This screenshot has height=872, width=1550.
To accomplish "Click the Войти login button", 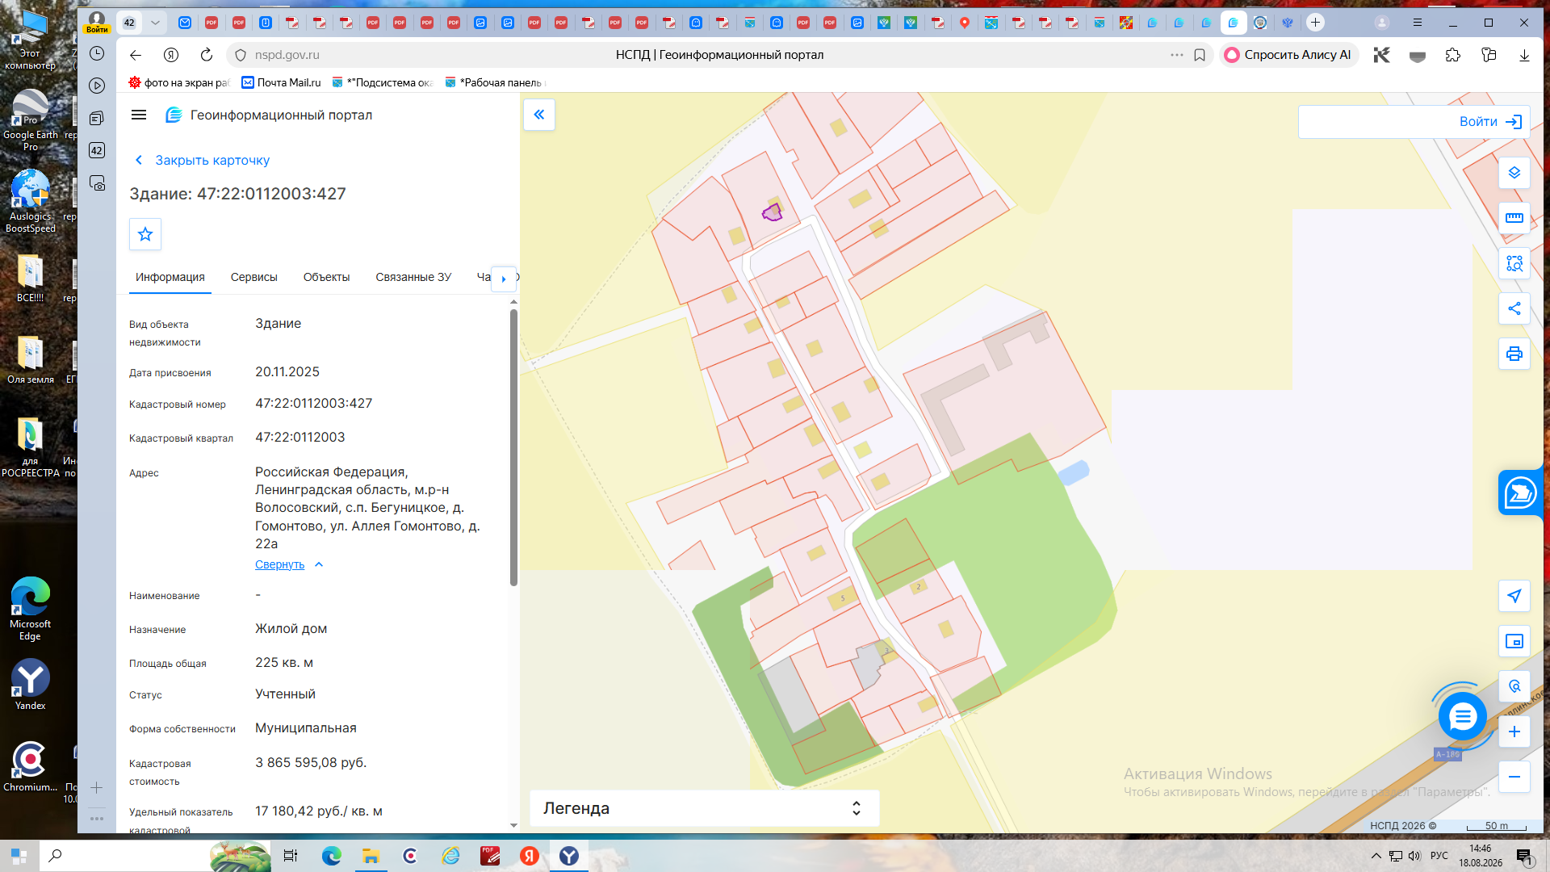I will pyautogui.click(x=1490, y=122).
